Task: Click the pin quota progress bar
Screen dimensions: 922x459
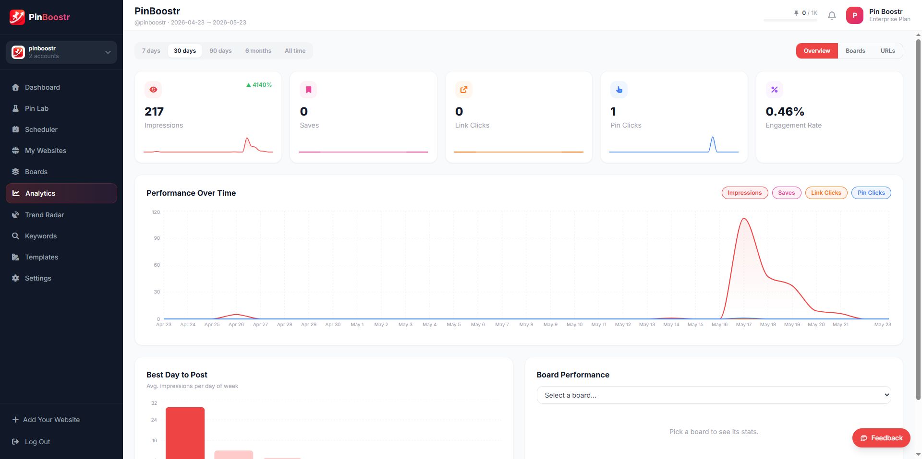Action: point(790,20)
